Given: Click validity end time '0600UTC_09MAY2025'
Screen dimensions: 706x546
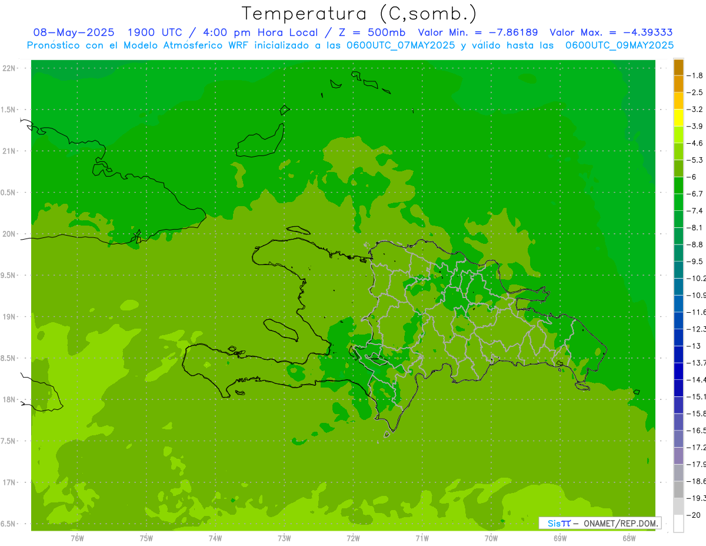Looking at the screenshot, I should pos(620,45).
